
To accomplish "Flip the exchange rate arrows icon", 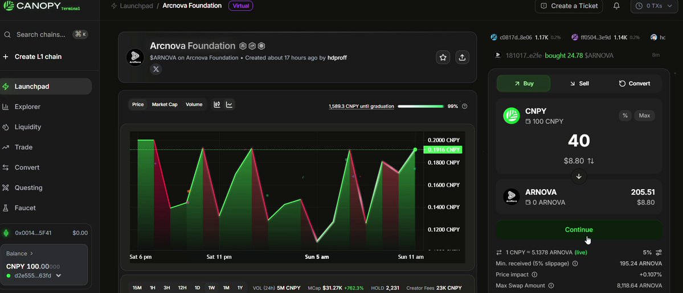I will pos(499,252).
